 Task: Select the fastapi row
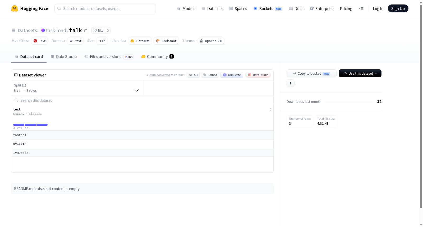(x=142, y=135)
